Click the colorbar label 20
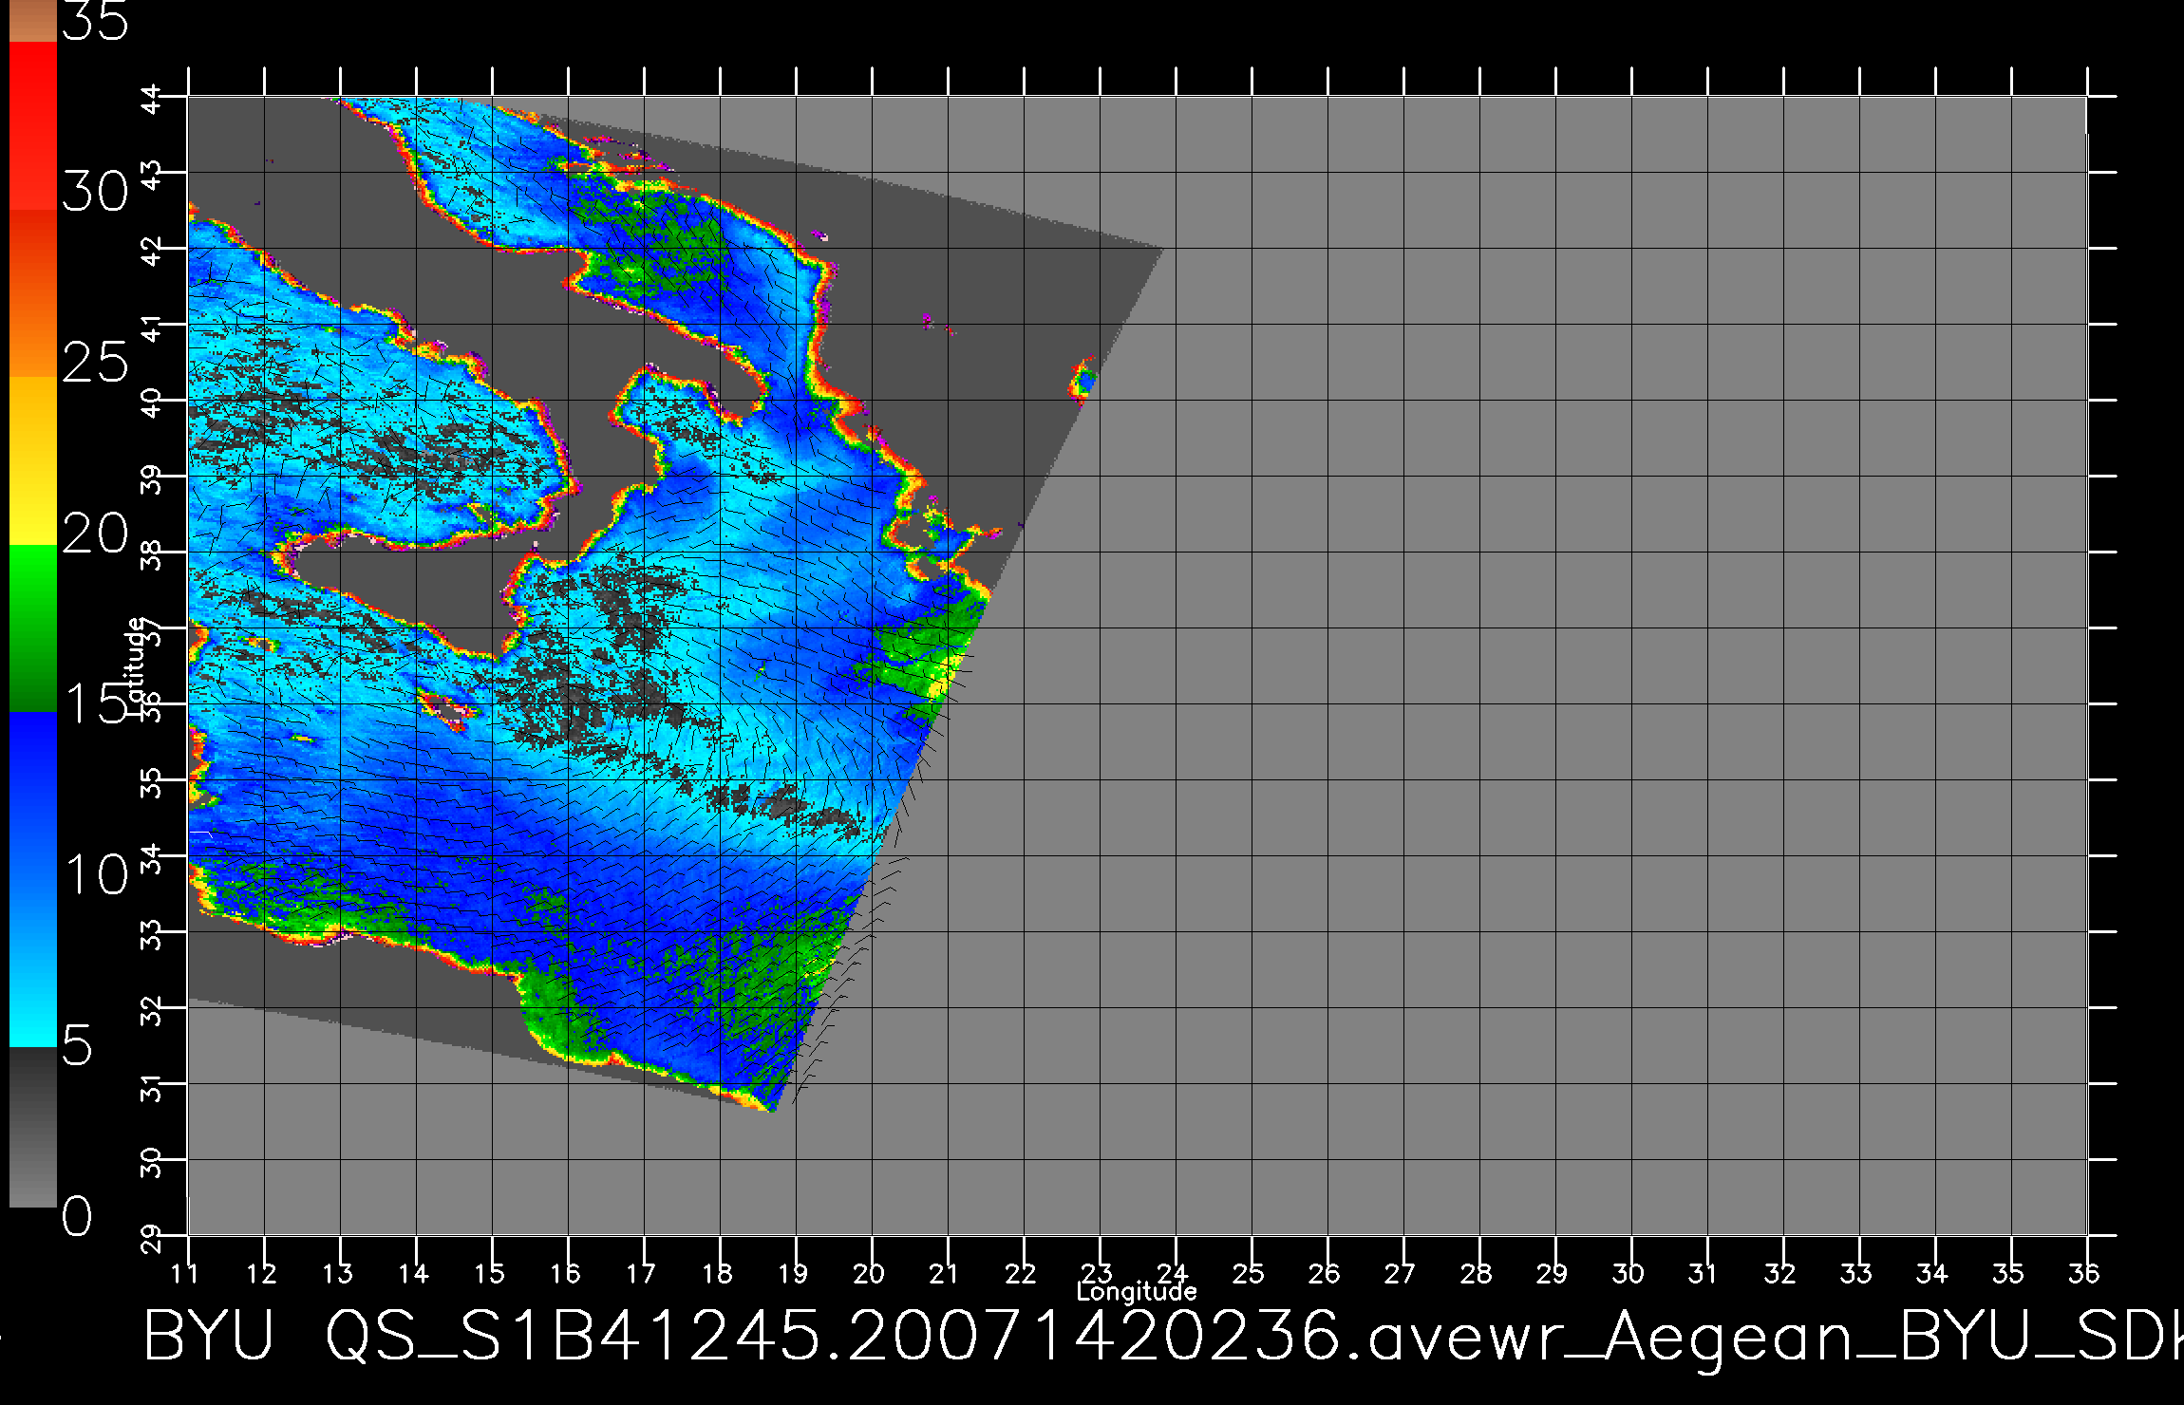This screenshot has width=2184, height=1405. pos(95,534)
